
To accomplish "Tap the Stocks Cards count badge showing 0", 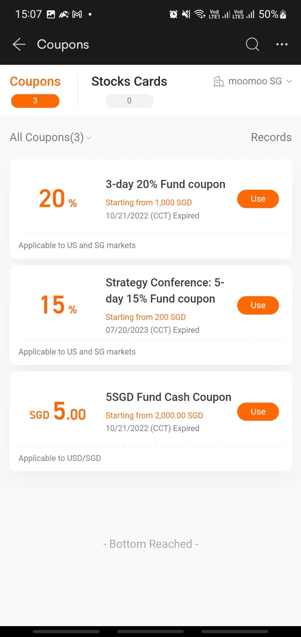I will pyautogui.click(x=129, y=101).
